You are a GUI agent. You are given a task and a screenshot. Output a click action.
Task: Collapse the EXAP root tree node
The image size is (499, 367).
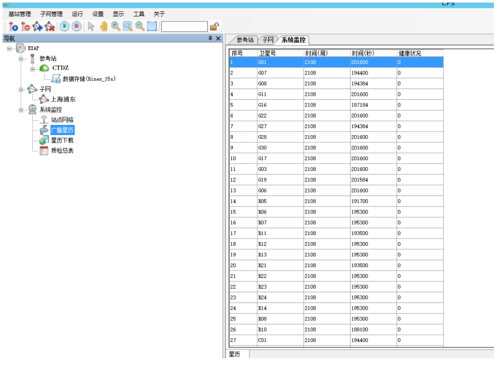pos(9,49)
